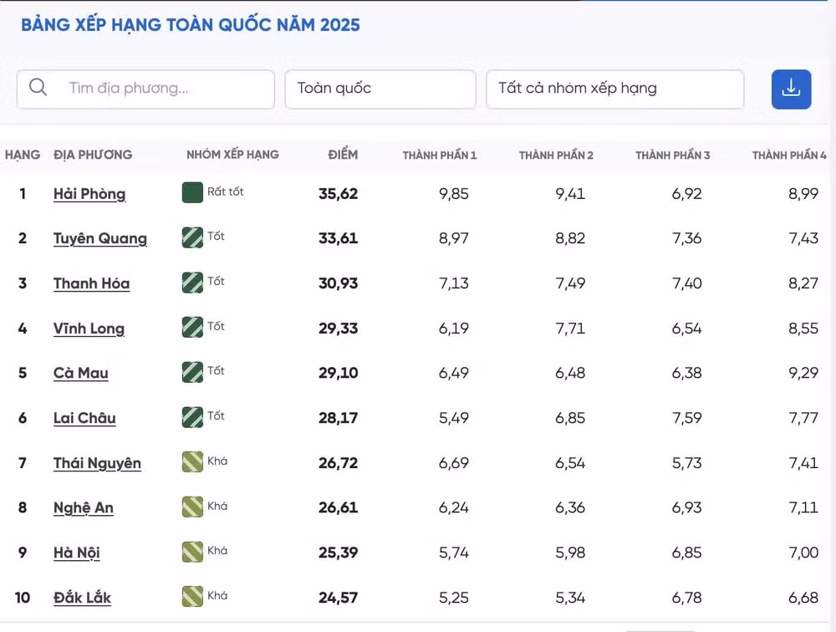Focus the Tìm địa phương search field
The image size is (836, 632).
point(145,89)
